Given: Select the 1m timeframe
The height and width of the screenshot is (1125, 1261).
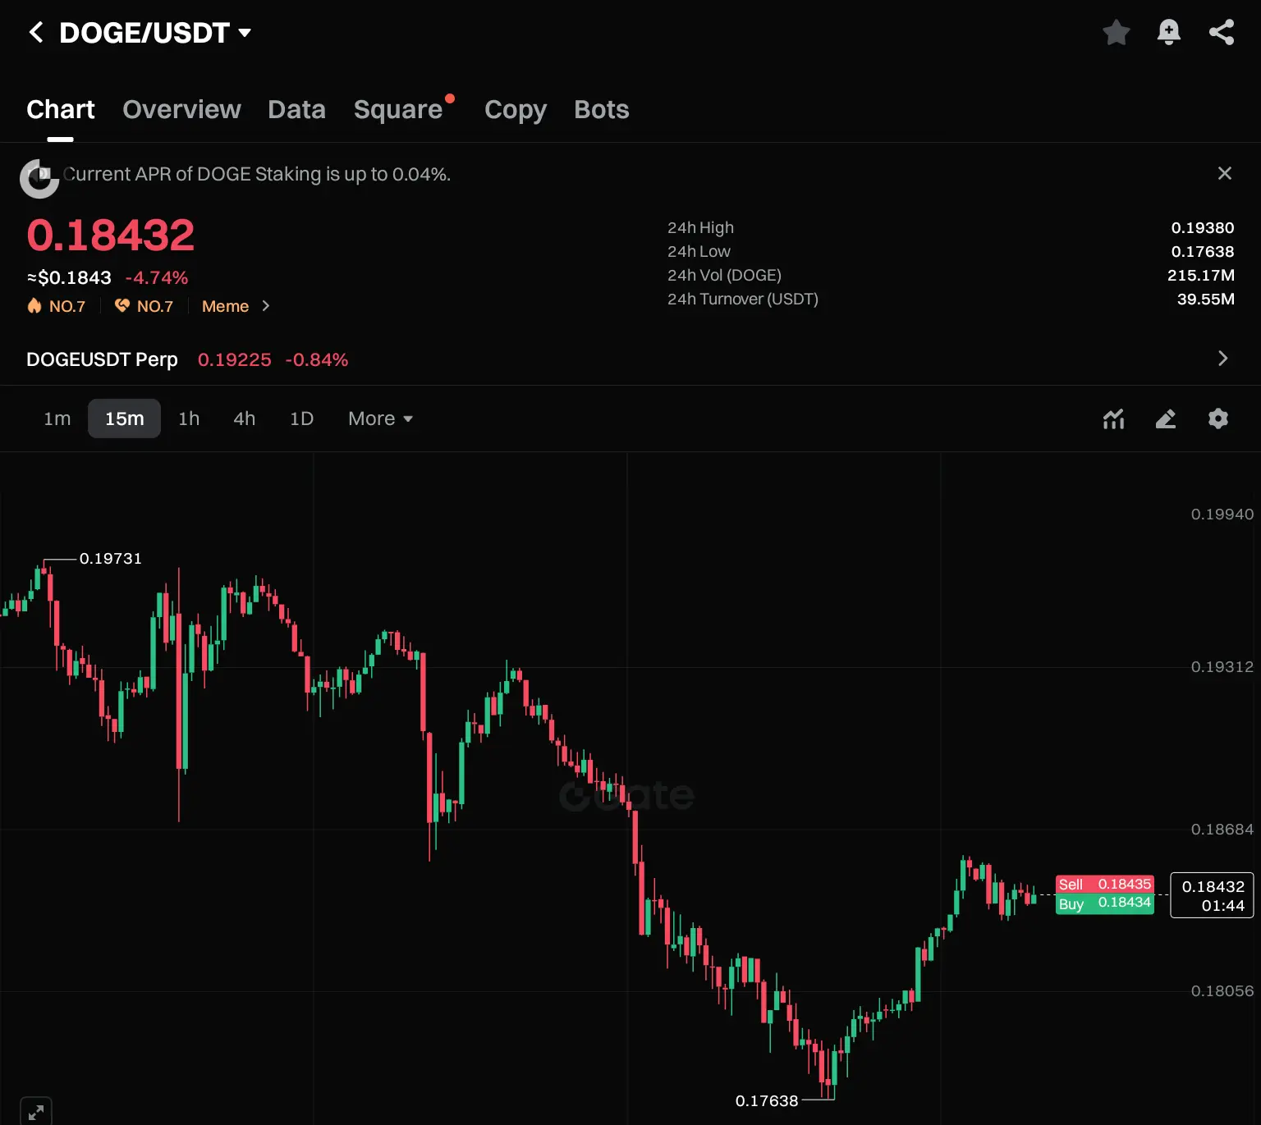Looking at the screenshot, I should 57,418.
